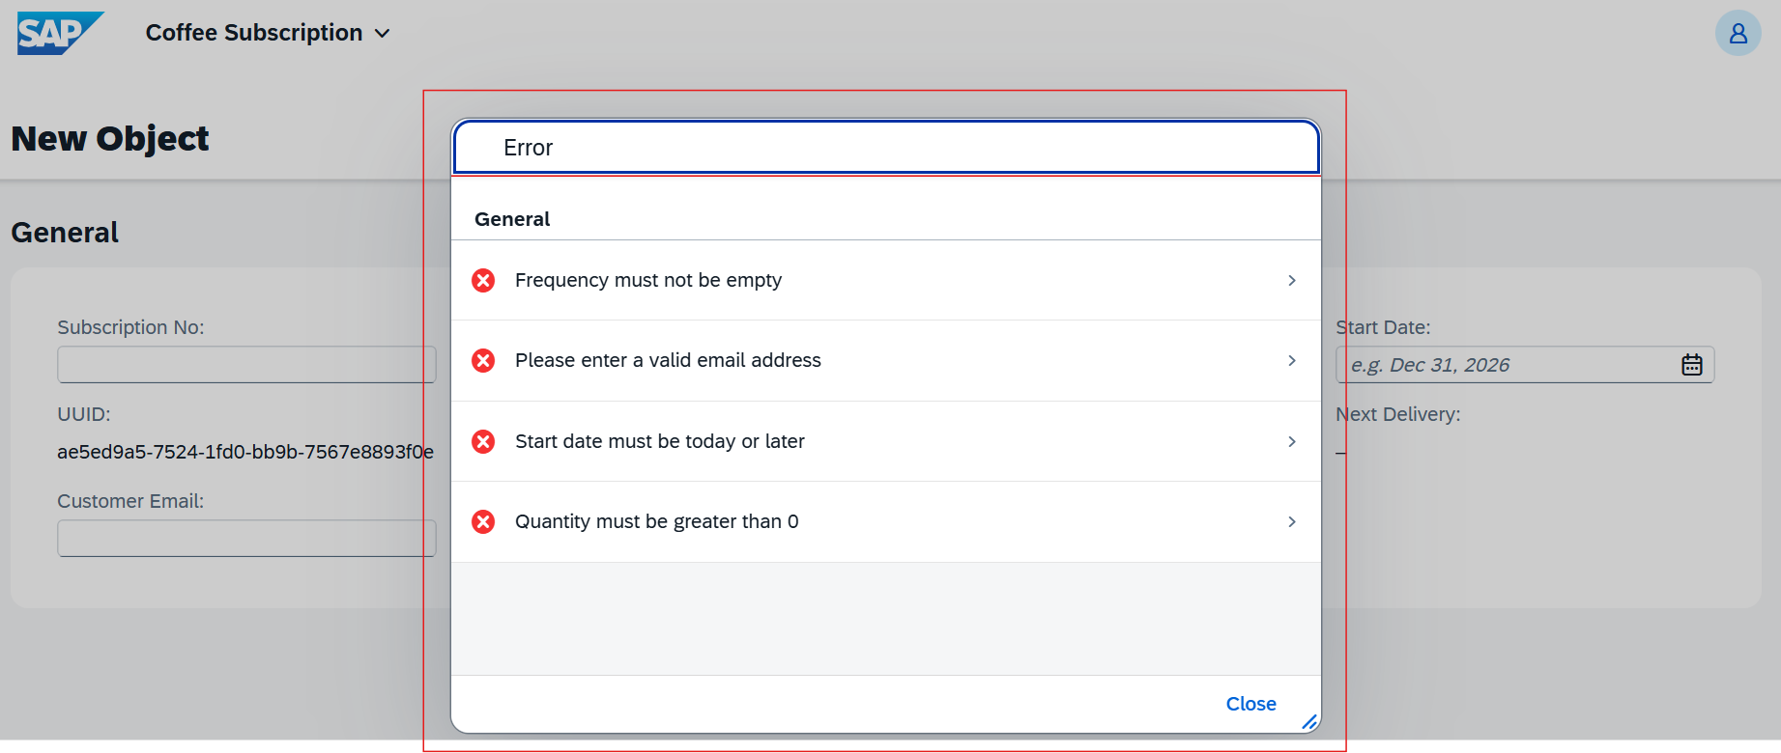
Task: Close the Error dialog
Action: click(1250, 704)
